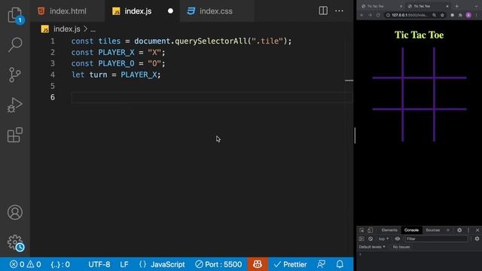Open browser profile avatar

468,15
